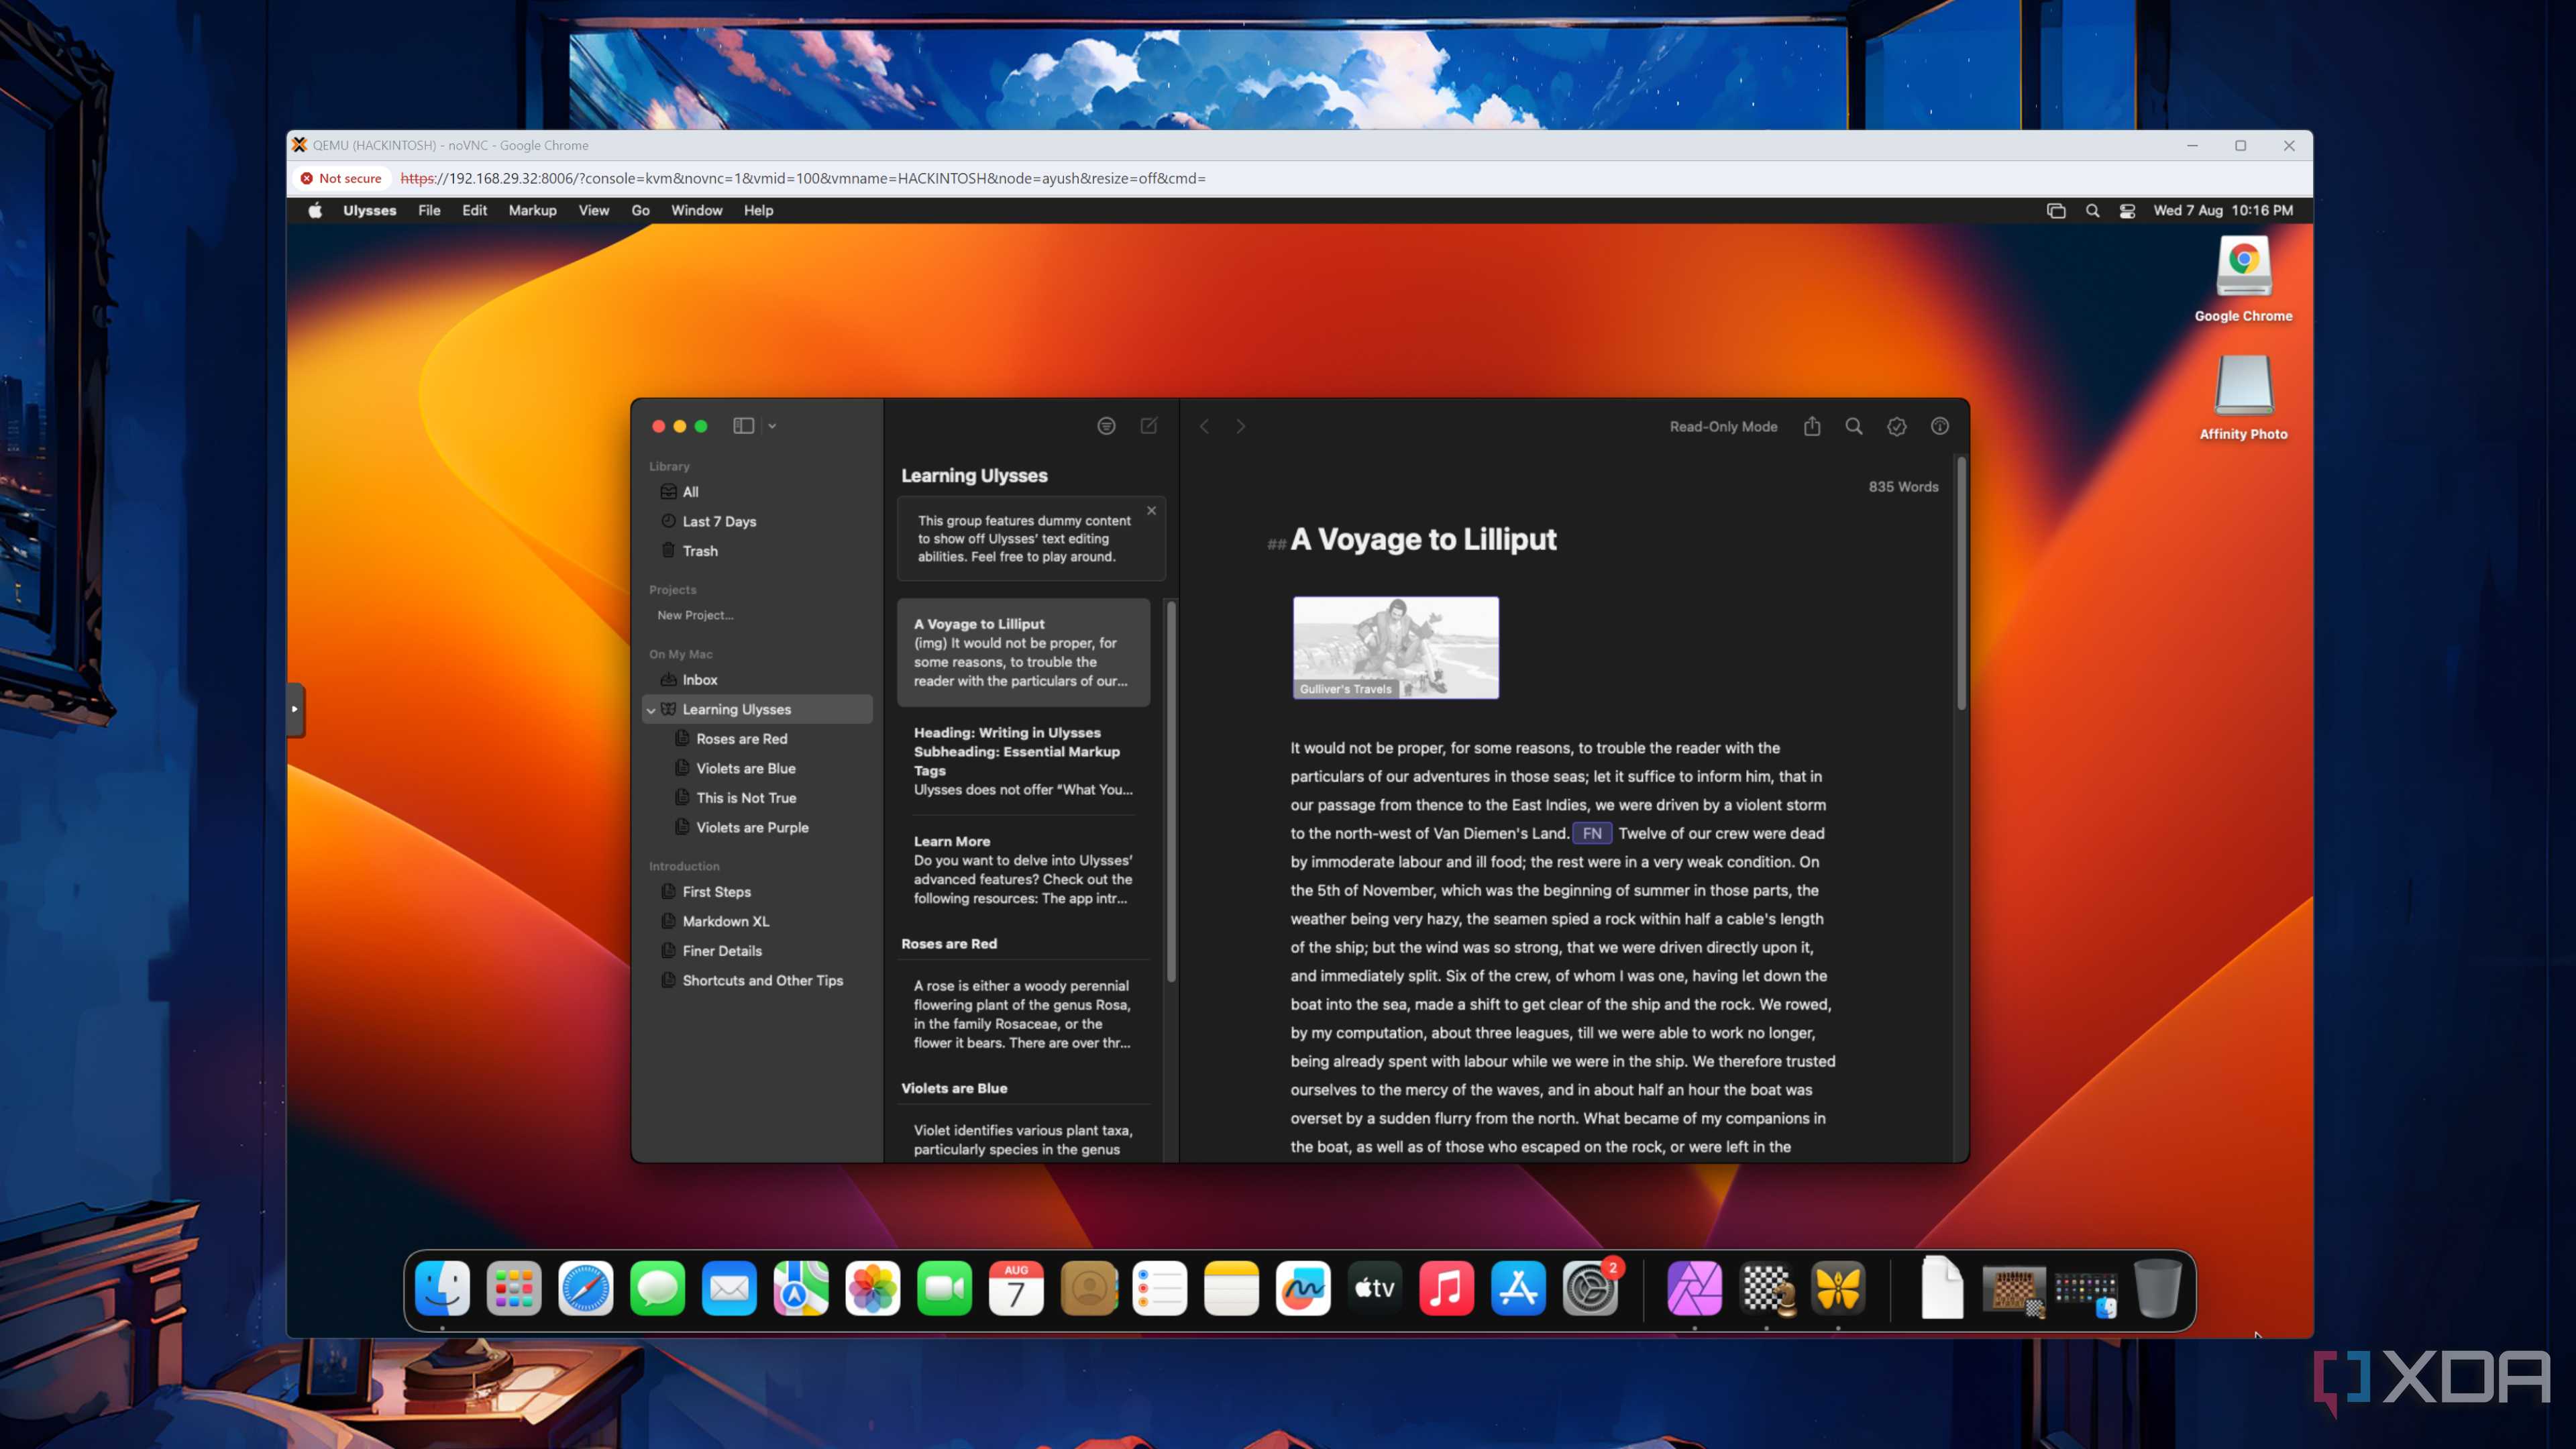Open the Help menu
The width and height of the screenshot is (2576, 1449).
(x=758, y=210)
